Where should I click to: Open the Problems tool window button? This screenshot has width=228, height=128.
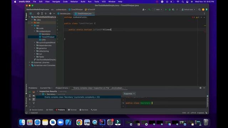coord(60,110)
